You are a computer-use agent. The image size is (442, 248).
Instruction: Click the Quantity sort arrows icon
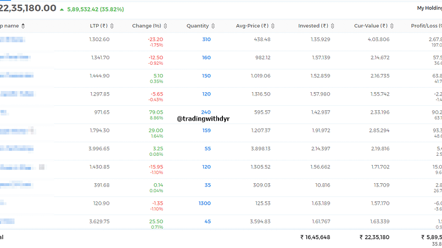click(213, 26)
